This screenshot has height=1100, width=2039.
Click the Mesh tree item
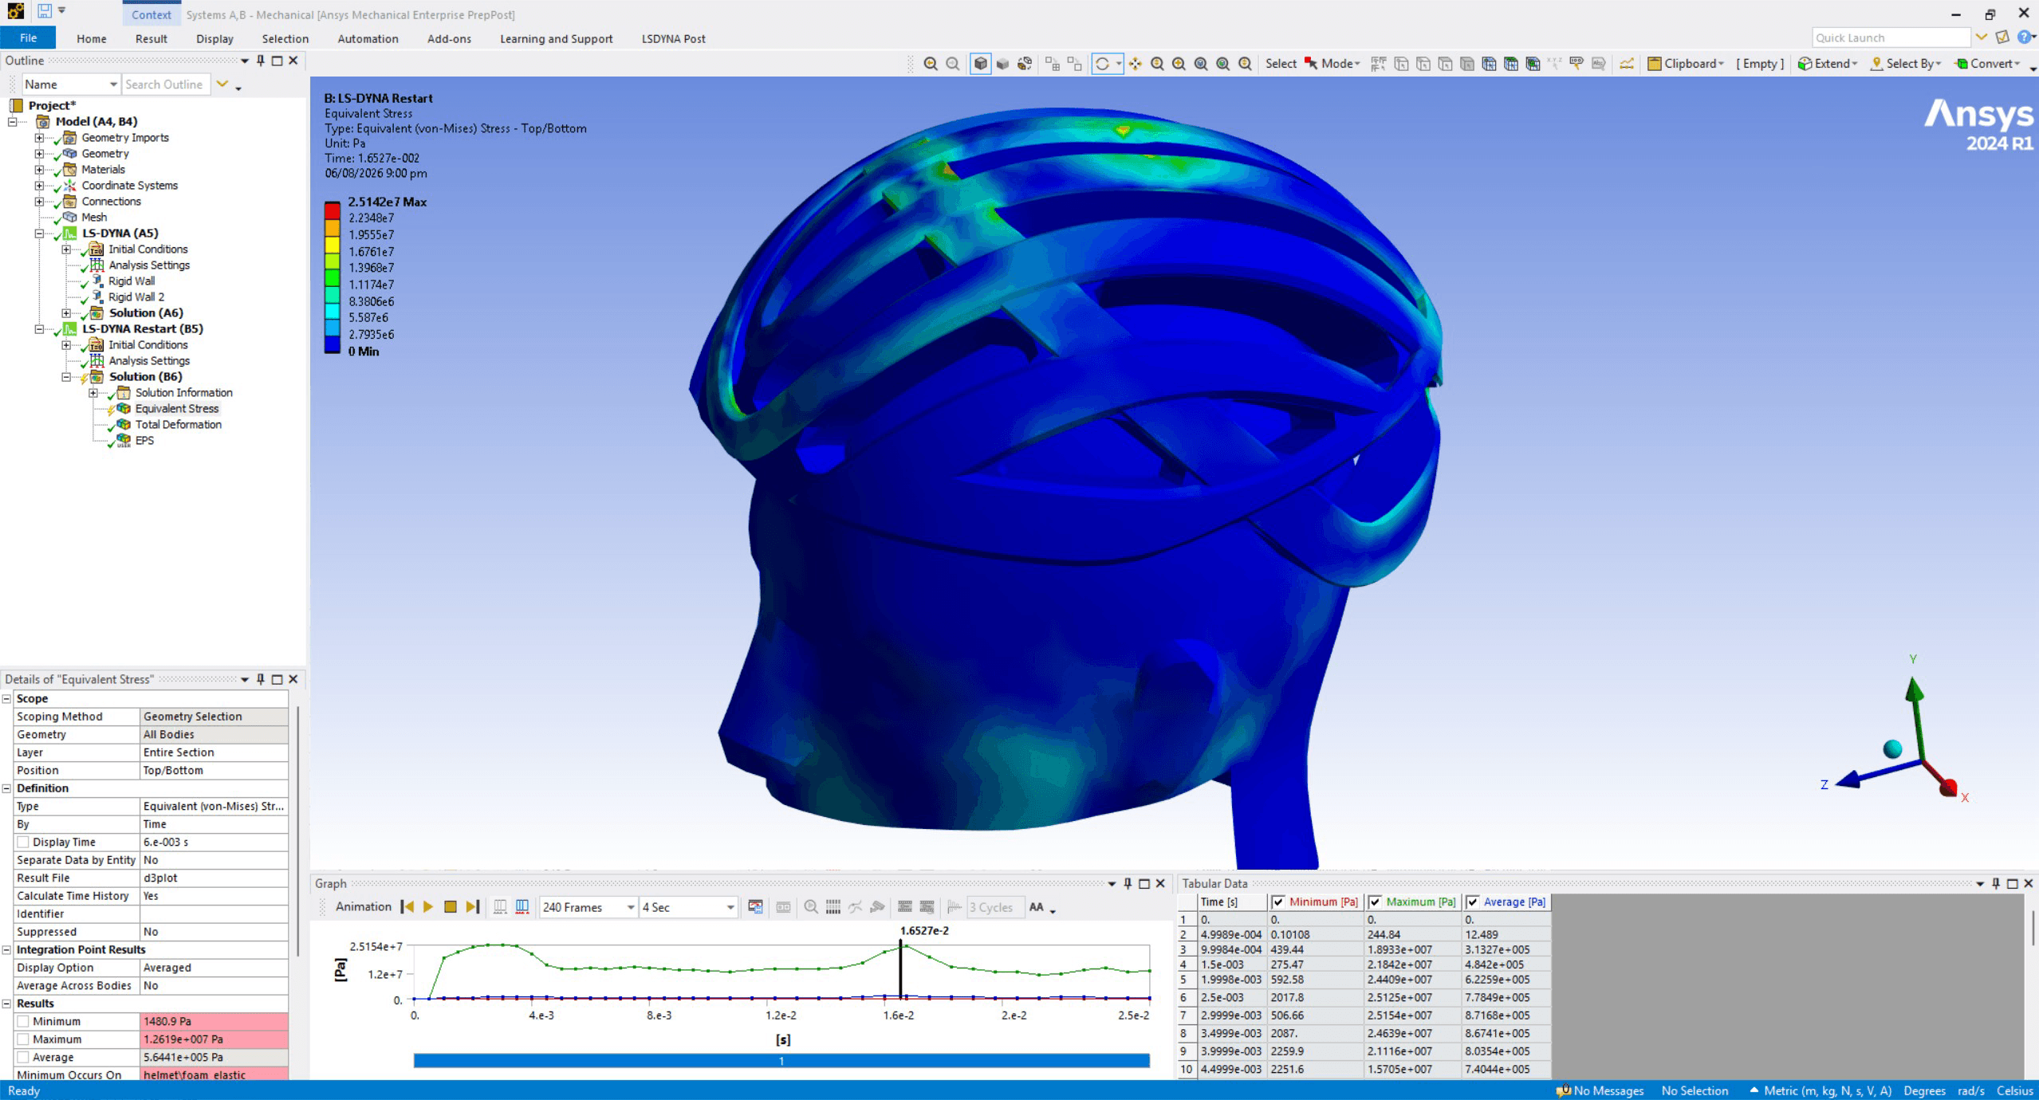click(x=93, y=218)
